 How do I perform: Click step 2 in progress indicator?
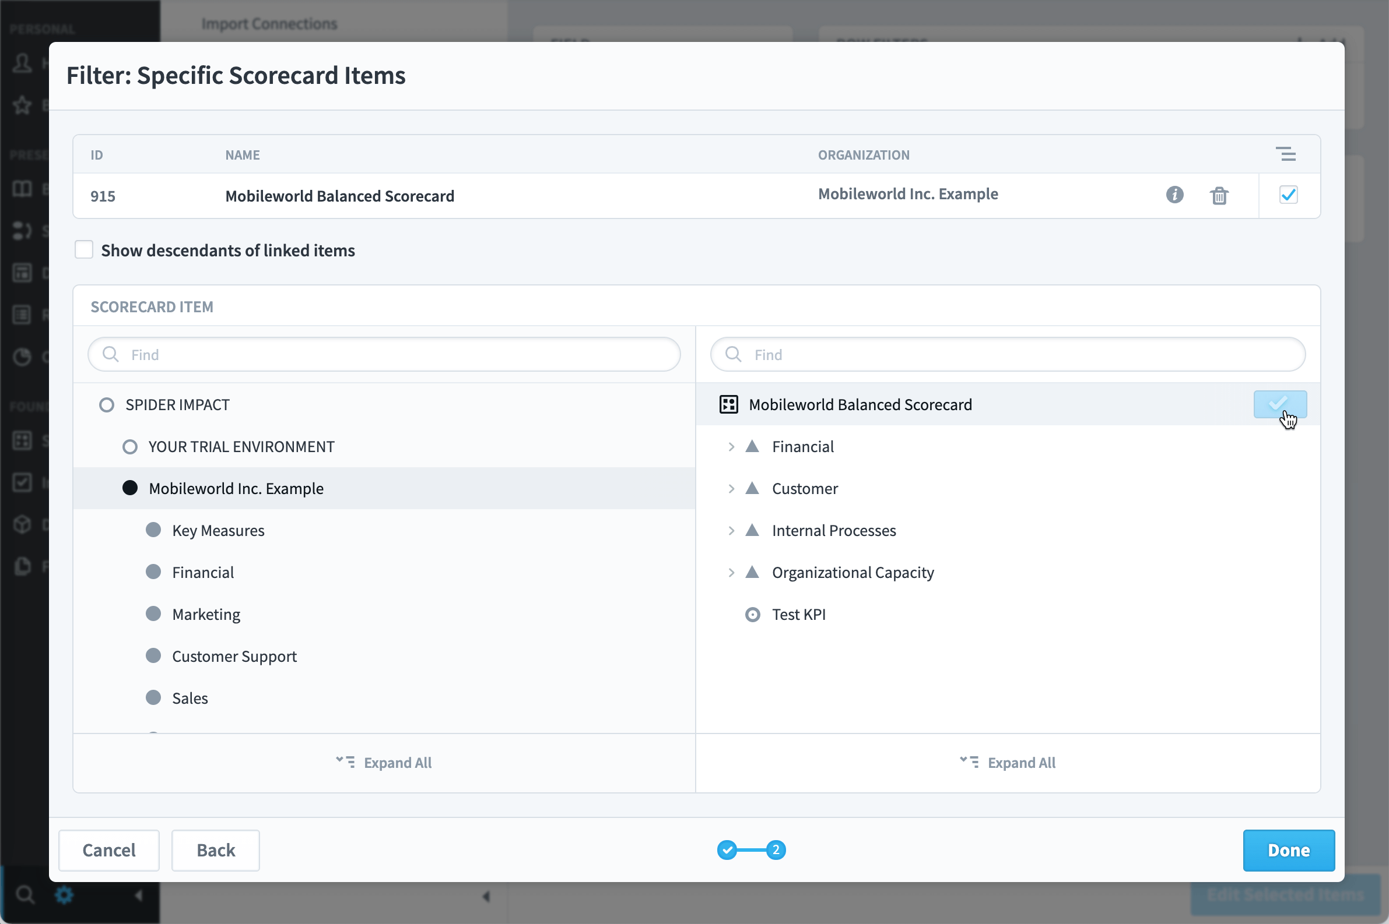coord(776,850)
